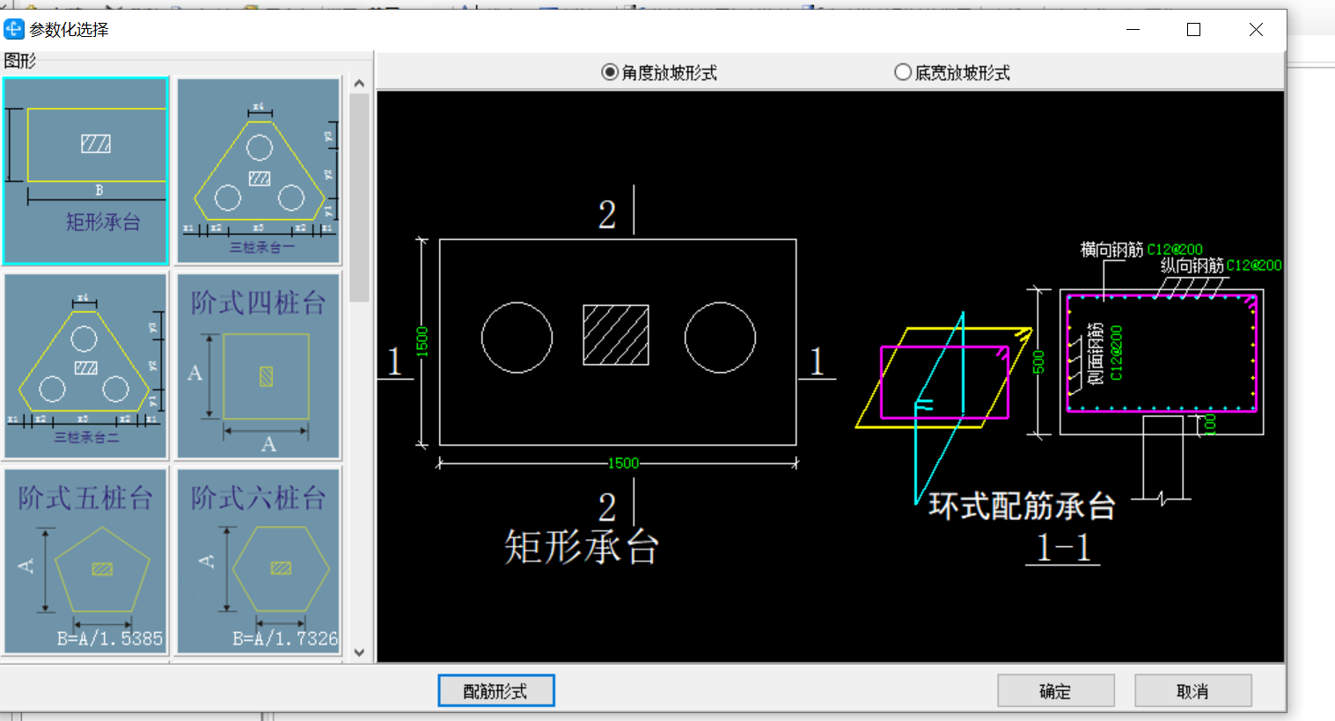
Task: Click the 环式配筋承台 label in drawing
Action: 1022,506
